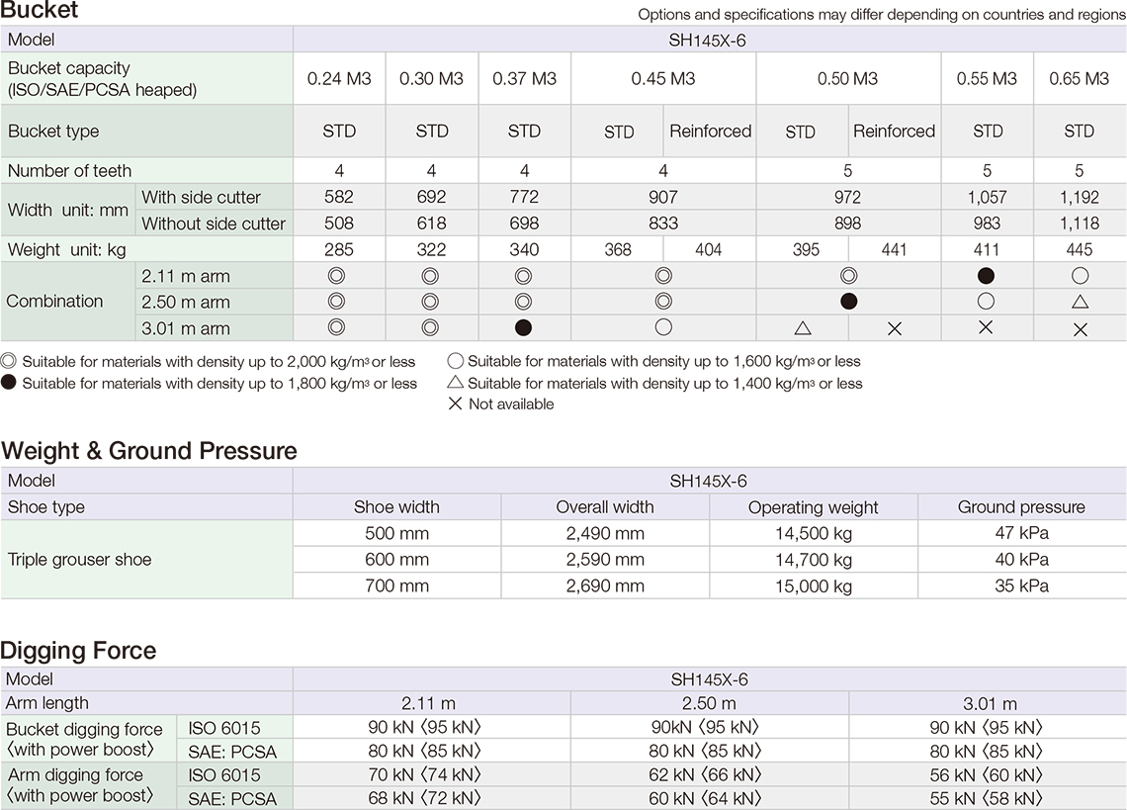The height and width of the screenshot is (810, 1127).
Task: Click the 14,500 kg operating weight value
Action: coord(813,533)
